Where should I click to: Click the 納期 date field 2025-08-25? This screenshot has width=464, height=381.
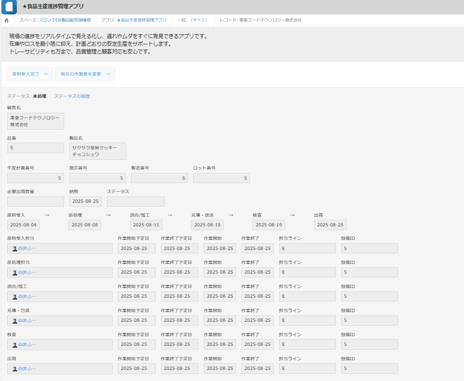(x=85, y=201)
